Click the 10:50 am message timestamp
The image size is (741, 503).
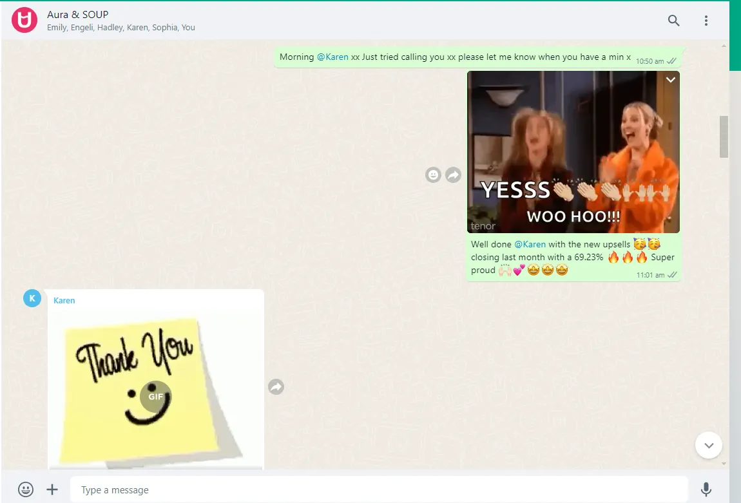click(x=650, y=61)
